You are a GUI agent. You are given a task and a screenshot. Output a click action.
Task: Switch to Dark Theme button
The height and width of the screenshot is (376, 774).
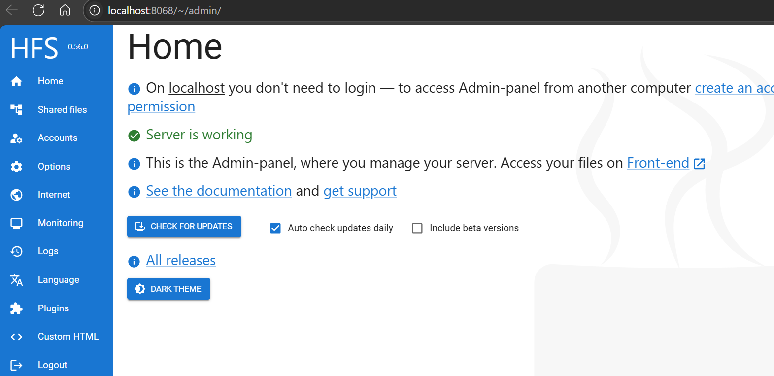tap(168, 289)
